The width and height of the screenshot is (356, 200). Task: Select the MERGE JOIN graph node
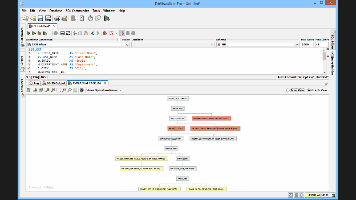pyautogui.click(x=171, y=149)
